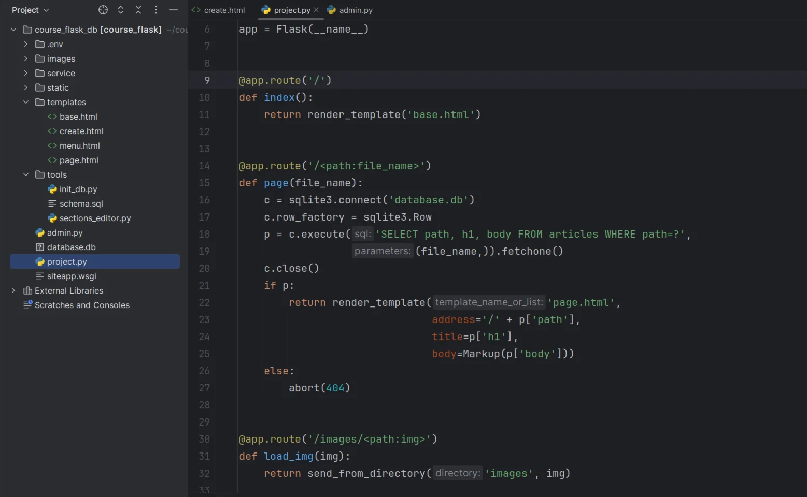Click the Select Opened File crosshair icon
807x497 pixels.
coord(103,10)
